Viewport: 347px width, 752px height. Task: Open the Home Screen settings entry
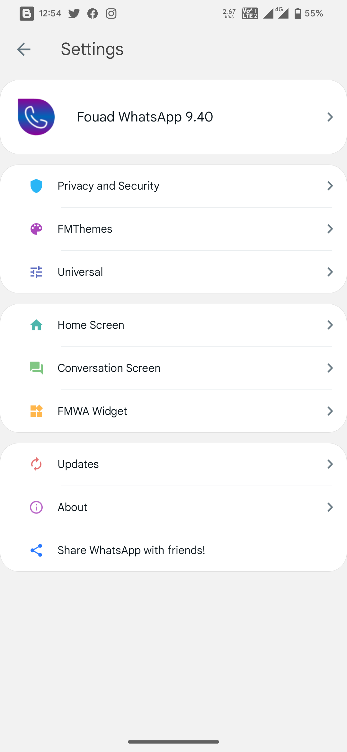tap(173, 325)
